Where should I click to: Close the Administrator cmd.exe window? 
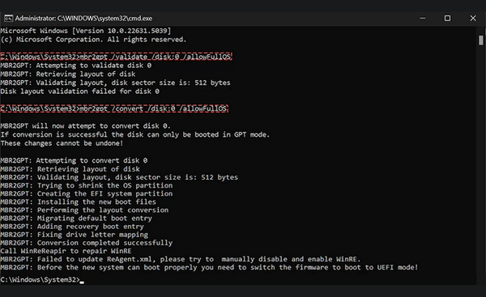[473, 19]
